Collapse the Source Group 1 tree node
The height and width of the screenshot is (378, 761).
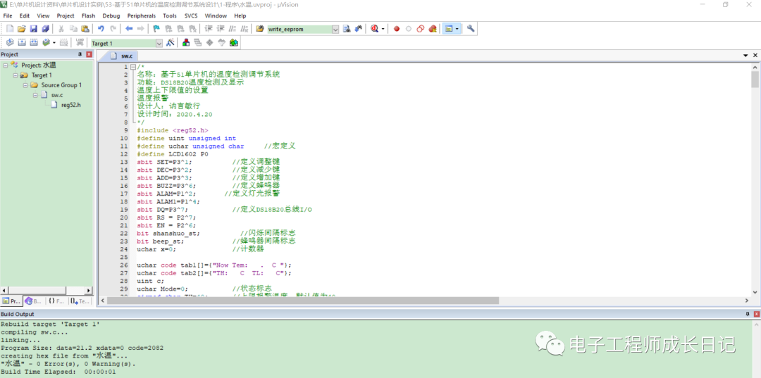25,85
